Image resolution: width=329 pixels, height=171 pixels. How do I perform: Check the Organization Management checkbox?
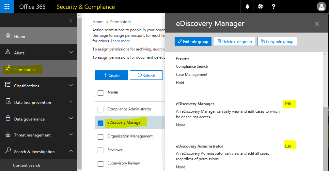[101, 137]
